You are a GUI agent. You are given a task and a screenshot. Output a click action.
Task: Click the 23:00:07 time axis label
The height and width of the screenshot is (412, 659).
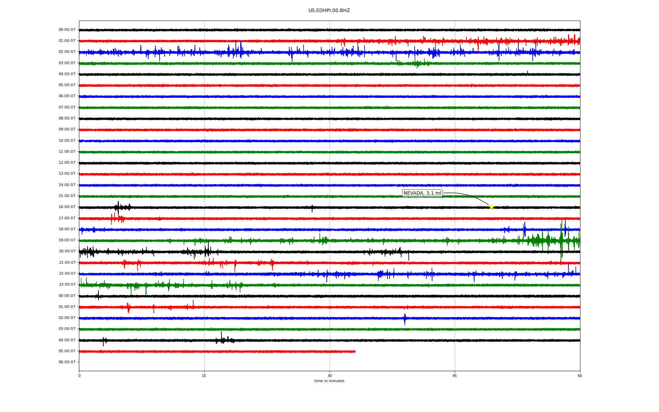point(67,285)
